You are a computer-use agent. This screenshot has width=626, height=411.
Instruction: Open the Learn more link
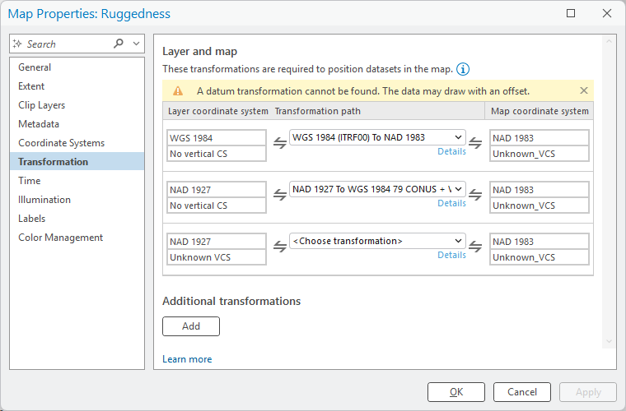(187, 359)
